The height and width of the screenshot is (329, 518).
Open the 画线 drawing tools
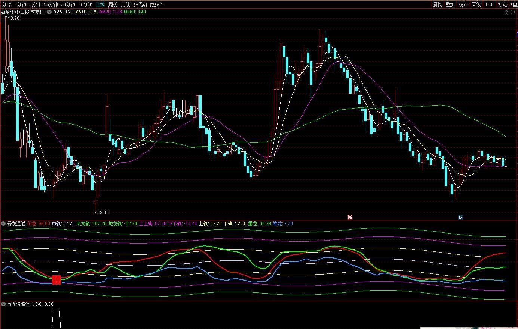(476, 4)
